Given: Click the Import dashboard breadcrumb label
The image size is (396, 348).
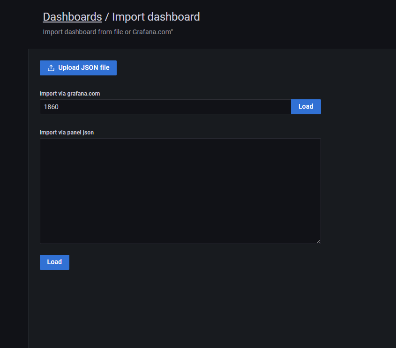Looking at the screenshot, I should [156, 17].
